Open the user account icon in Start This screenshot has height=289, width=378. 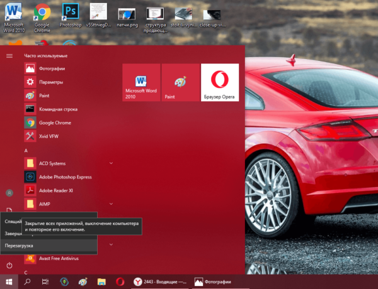(9, 193)
